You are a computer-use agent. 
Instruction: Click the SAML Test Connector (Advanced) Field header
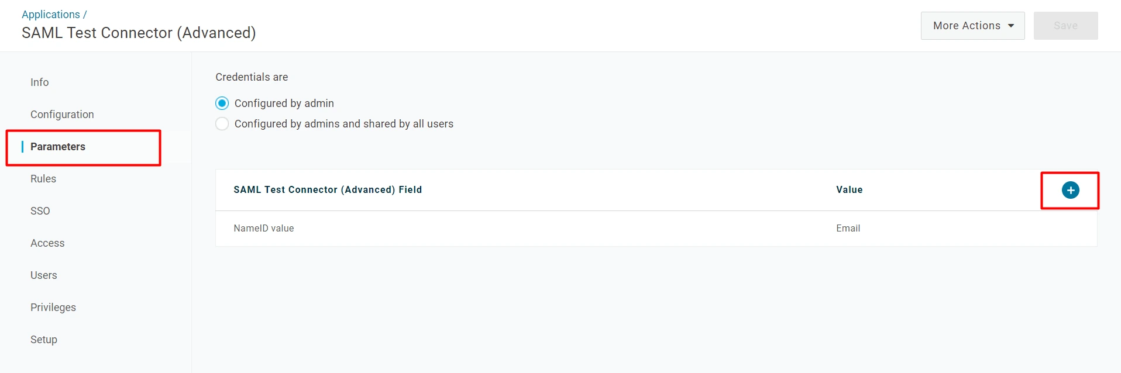tap(328, 190)
